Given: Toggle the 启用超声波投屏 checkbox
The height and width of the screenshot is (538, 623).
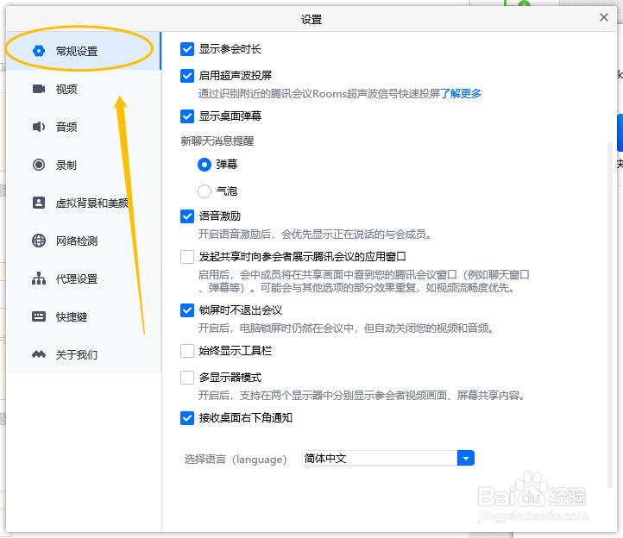Looking at the screenshot, I should point(187,75).
